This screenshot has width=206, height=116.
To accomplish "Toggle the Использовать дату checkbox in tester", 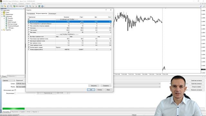I will [x=15, y=90].
